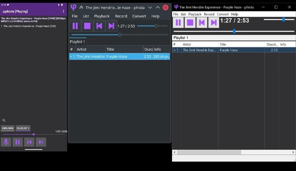Stop playback in the Linux phiola window
This screenshot has width=296, height=171.
(87, 26)
